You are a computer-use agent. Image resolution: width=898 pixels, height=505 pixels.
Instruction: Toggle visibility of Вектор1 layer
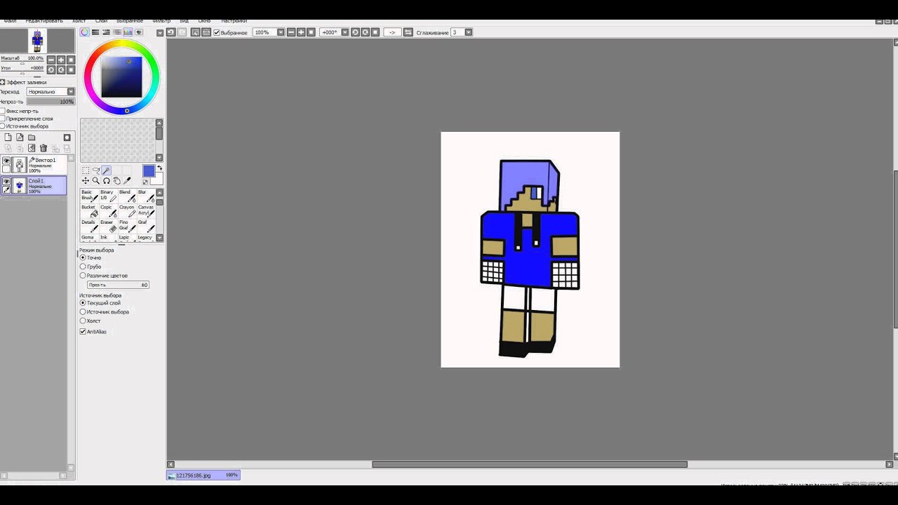click(6, 161)
